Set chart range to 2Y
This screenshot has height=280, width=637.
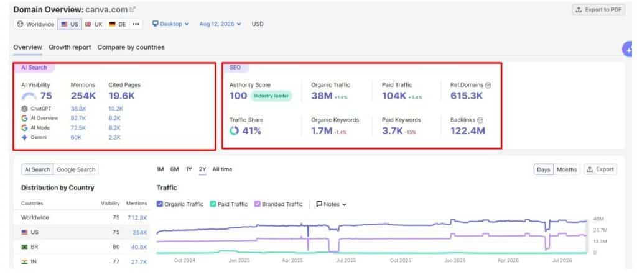(202, 169)
